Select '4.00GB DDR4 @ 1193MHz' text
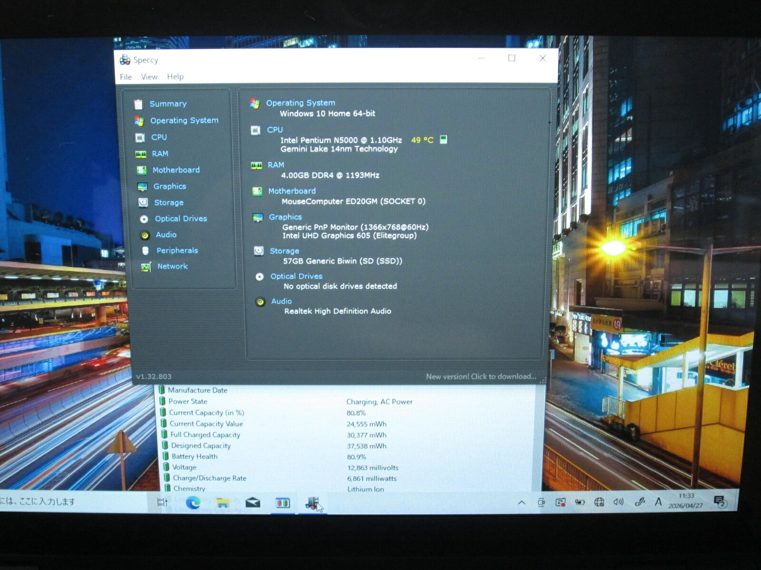The image size is (761, 570). pos(330,175)
